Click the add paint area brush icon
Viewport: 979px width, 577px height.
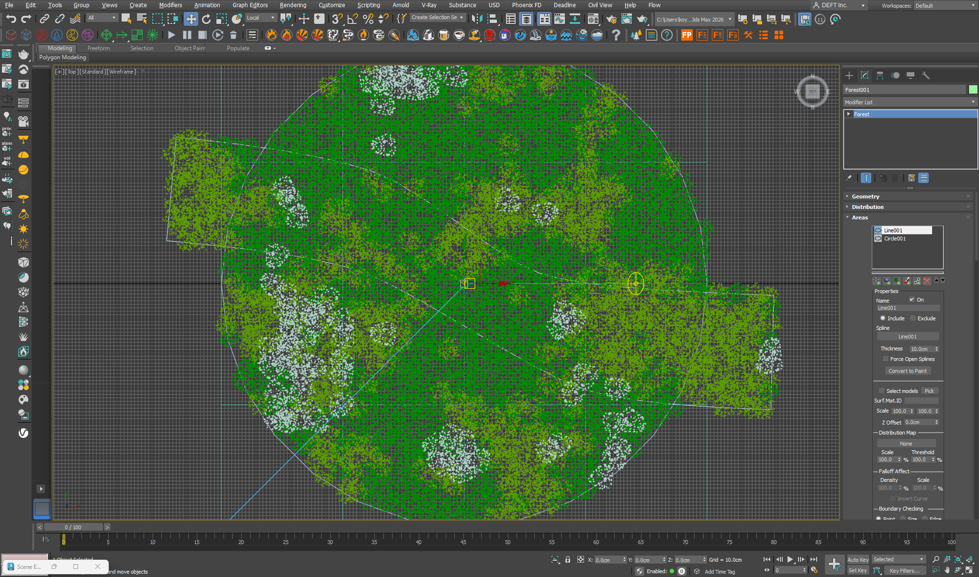point(907,281)
